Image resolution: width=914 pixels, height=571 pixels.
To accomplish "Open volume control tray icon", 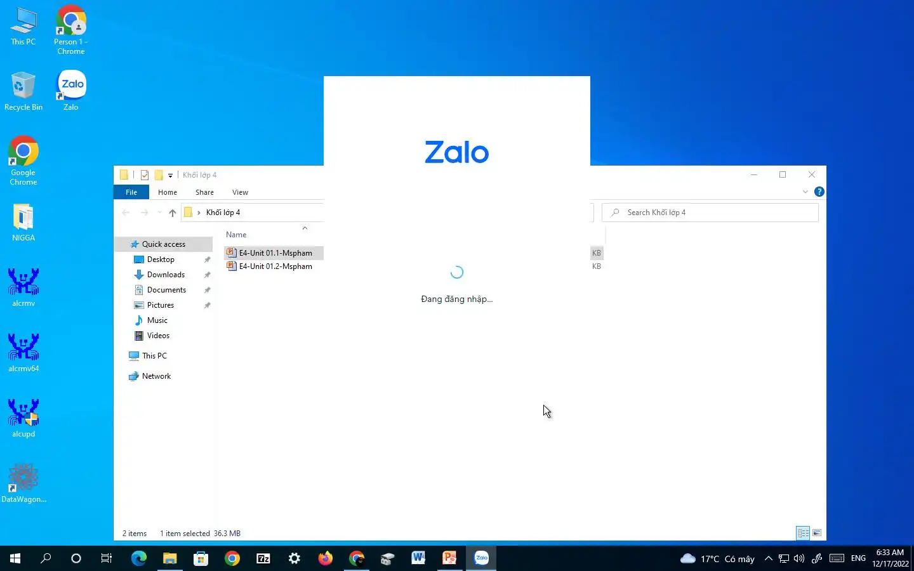I will point(799,558).
